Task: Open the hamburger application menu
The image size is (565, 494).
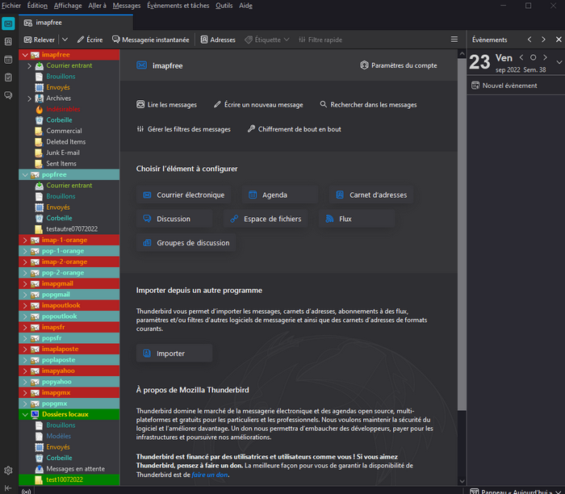Action: 454,40
